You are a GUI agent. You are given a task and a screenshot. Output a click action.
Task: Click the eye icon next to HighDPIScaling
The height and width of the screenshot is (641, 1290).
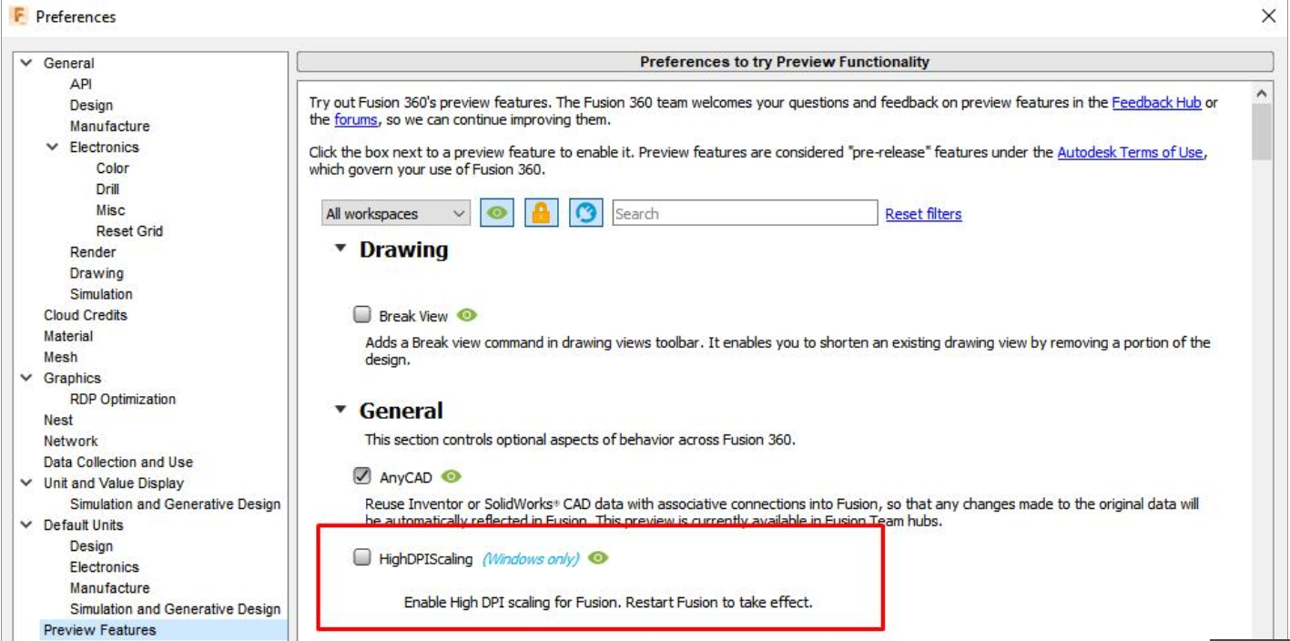[x=597, y=558]
